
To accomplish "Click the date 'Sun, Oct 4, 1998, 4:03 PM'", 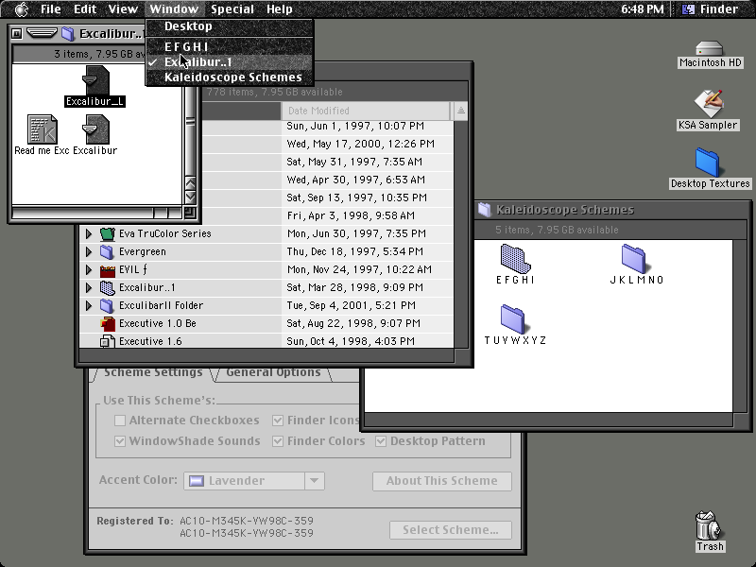I will point(351,341).
